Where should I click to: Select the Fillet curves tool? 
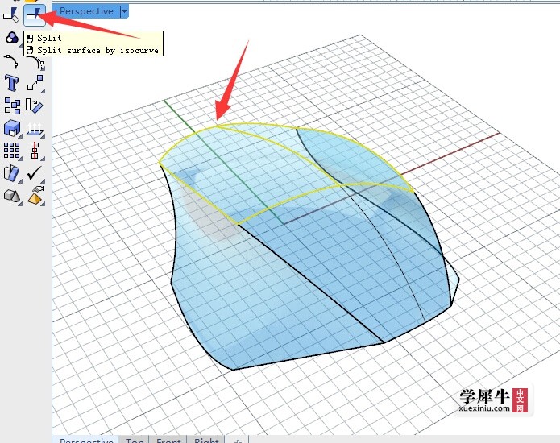[11, 61]
